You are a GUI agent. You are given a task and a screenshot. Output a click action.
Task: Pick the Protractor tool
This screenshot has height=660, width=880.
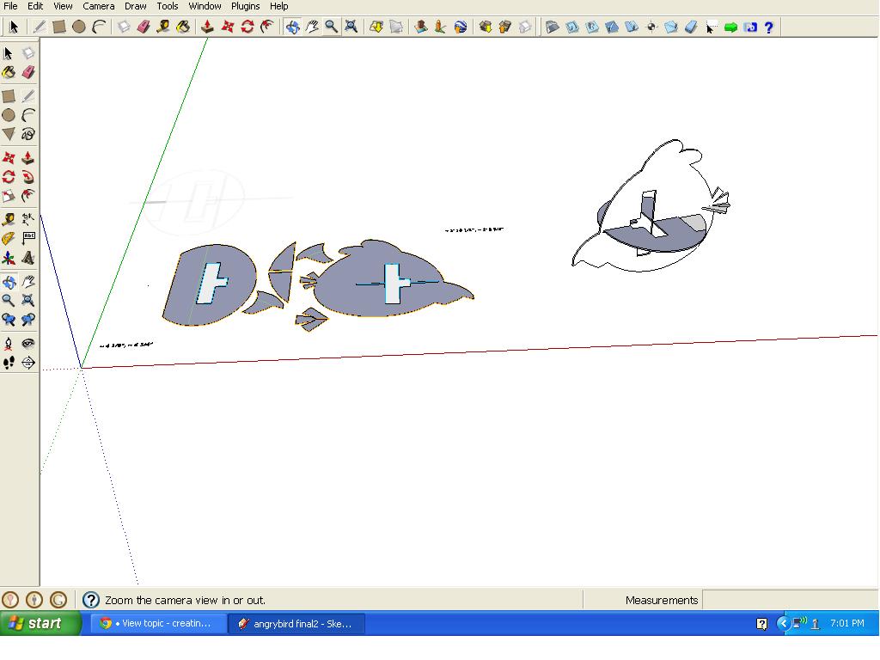pyautogui.click(x=9, y=239)
